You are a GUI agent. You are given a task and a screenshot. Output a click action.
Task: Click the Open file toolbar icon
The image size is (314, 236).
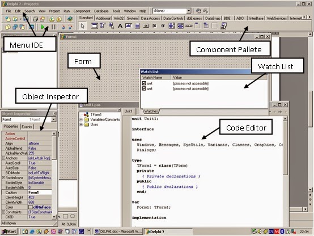click(15, 19)
